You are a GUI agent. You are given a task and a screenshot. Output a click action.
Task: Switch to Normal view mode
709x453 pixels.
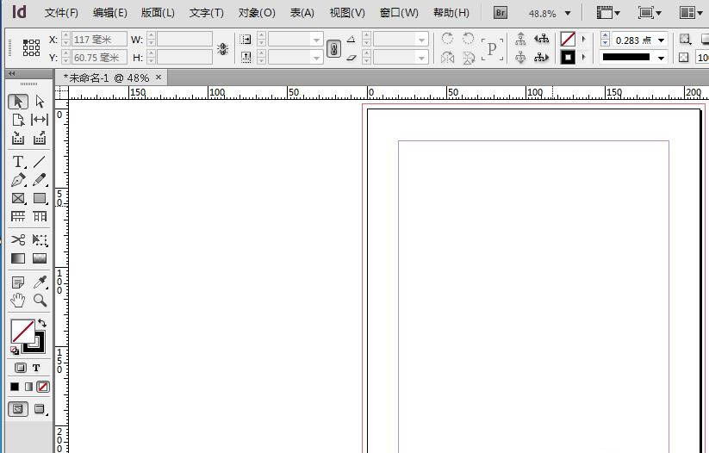point(18,409)
